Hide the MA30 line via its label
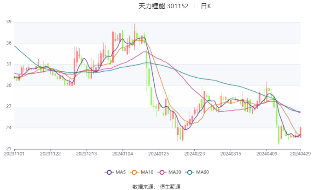Screen dimensions: 313x190 tap(175, 172)
